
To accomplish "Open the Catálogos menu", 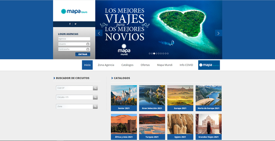I will point(127,65).
